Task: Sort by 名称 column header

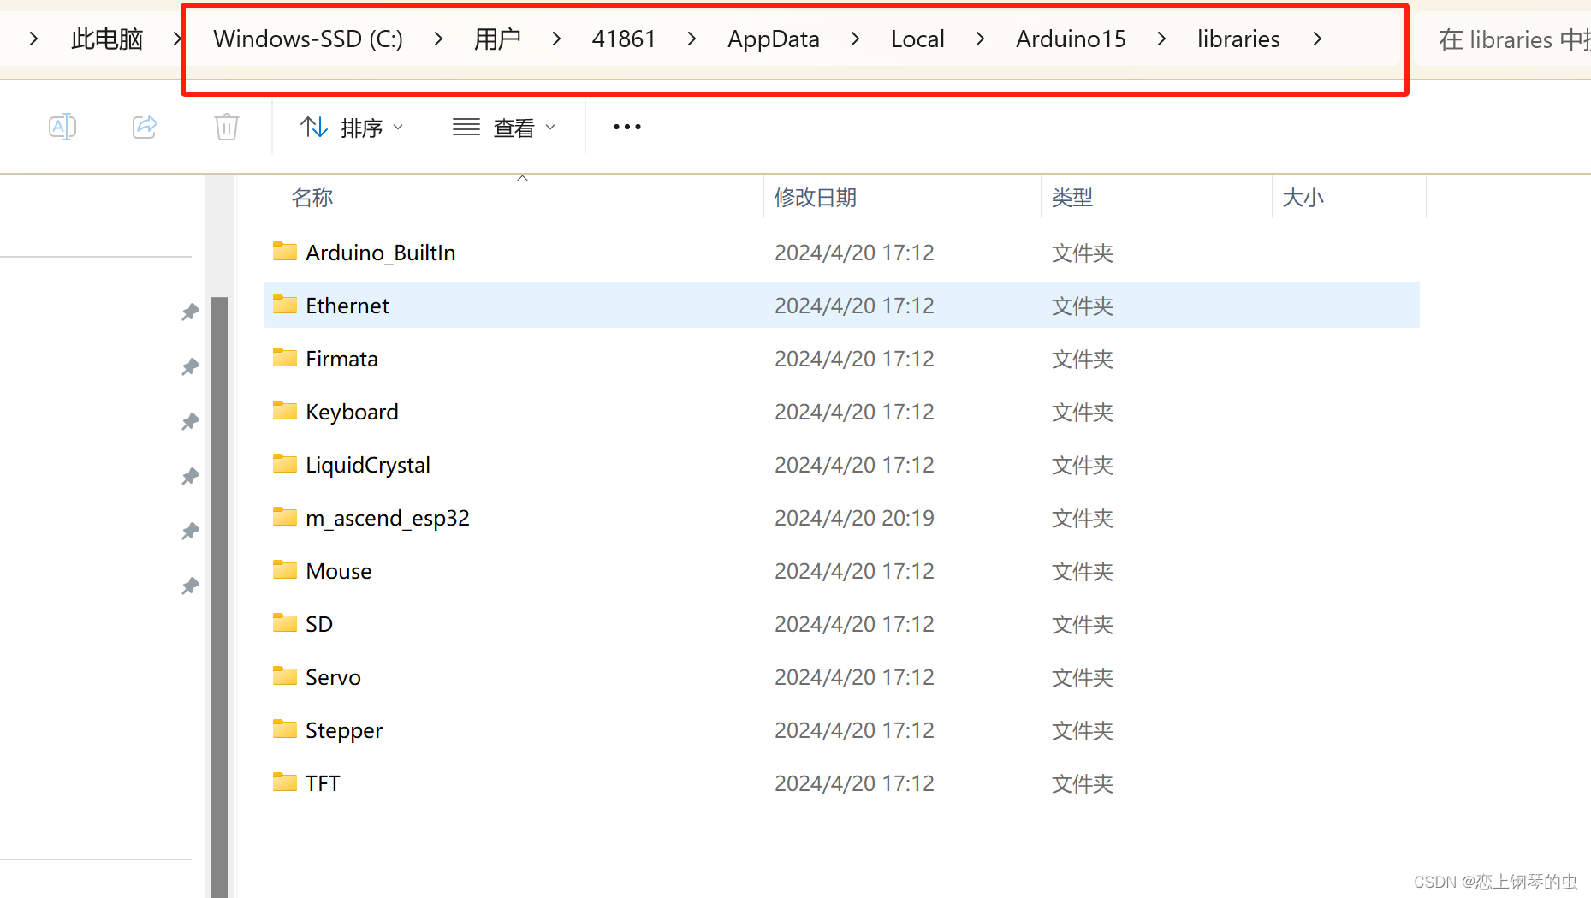Action: (x=312, y=198)
